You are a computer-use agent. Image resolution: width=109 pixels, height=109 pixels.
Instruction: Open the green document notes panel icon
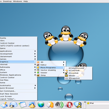click(23, 105)
